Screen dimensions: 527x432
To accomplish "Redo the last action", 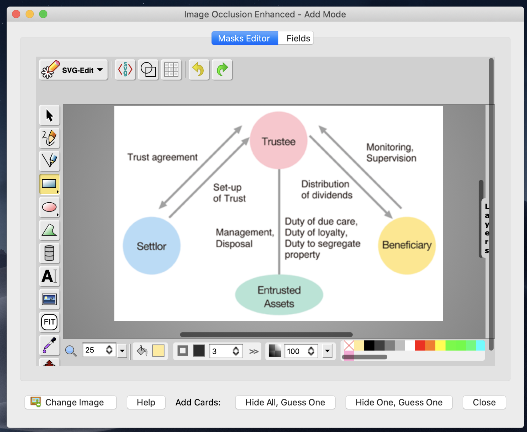I will tap(222, 70).
